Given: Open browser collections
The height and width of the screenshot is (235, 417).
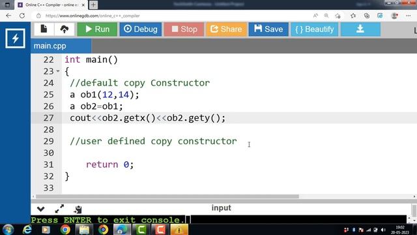Looking at the screenshot, I should 367,16.
